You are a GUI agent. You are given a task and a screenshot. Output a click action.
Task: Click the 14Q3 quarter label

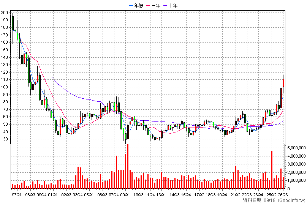point(174,195)
